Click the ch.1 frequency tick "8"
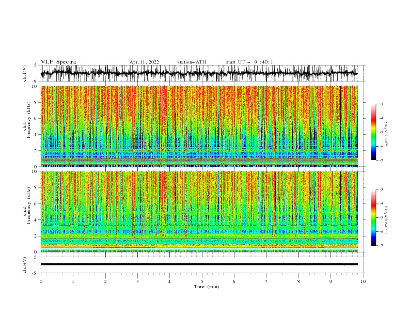This screenshot has width=409, height=316. pyautogui.click(x=36, y=102)
